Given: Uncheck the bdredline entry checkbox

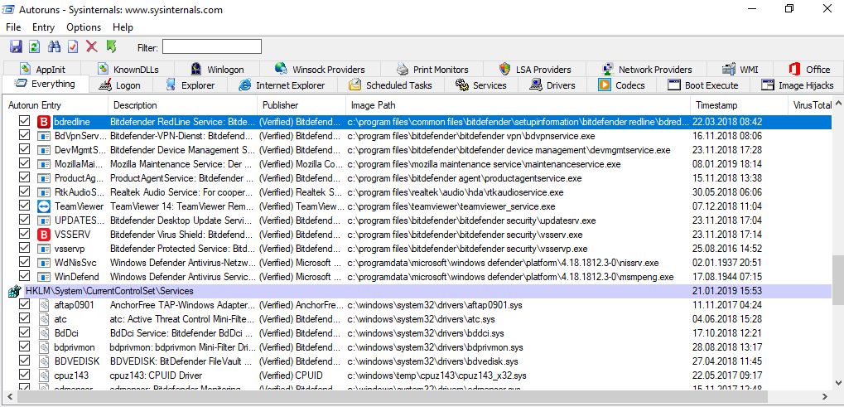Looking at the screenshot, I should [24, 122].
